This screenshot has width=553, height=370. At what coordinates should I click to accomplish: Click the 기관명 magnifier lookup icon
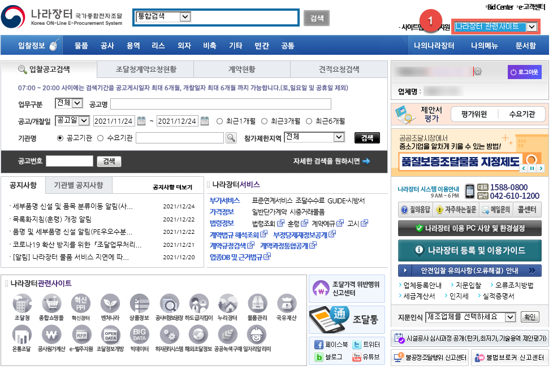(231, 138)
